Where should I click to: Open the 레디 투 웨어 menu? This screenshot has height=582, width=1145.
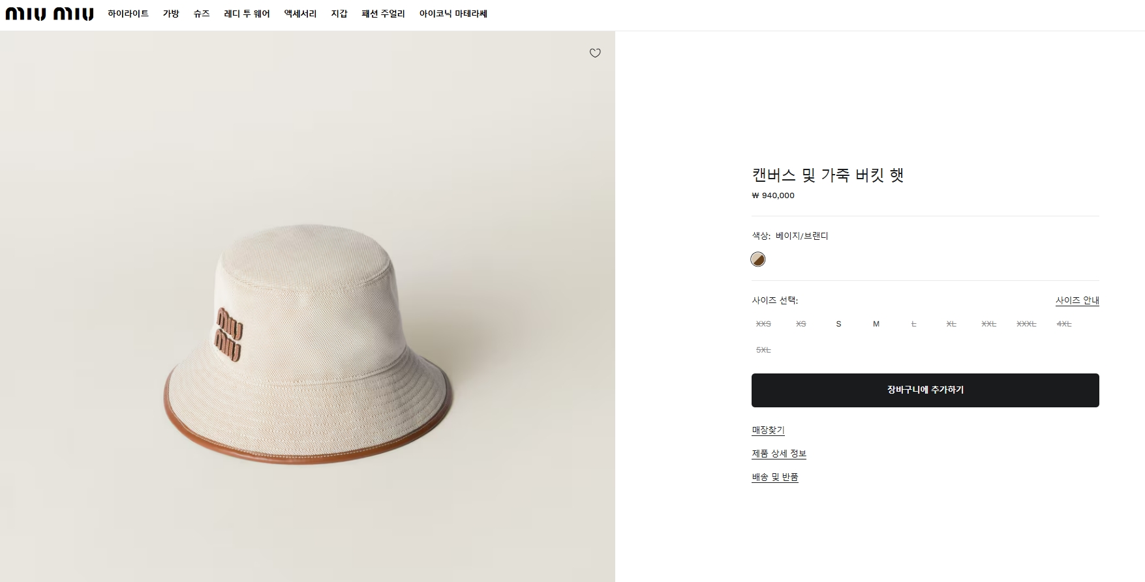pos(247,14)
